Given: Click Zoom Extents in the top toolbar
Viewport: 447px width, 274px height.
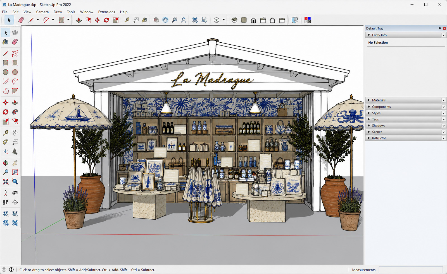Looking at the screenshot, I should [x=184, y=20].
